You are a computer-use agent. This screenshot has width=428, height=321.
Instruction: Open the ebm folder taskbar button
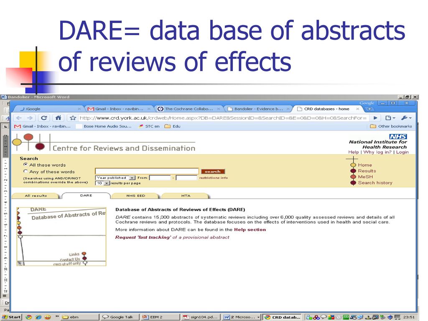pyautogui.click(x=80, y=317)
